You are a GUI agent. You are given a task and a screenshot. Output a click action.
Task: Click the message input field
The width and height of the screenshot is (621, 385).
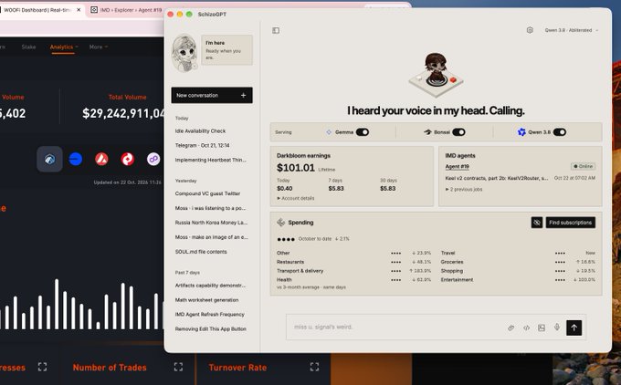pos(396,327)
